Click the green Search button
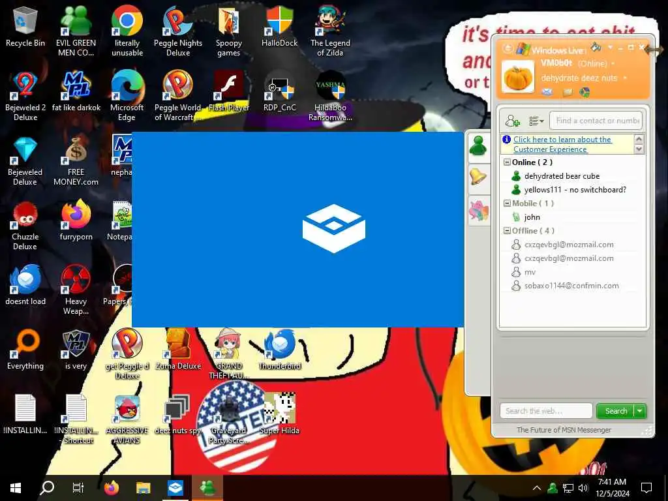668x501 pixels. pyautogui.click(x=616, y=411)
